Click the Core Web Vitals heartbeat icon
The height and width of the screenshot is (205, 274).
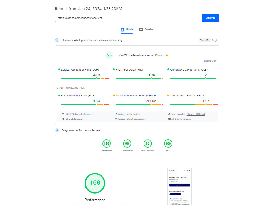click(x=109, y=55)
